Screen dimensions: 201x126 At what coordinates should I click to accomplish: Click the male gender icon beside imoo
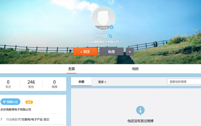pos(110,36)
